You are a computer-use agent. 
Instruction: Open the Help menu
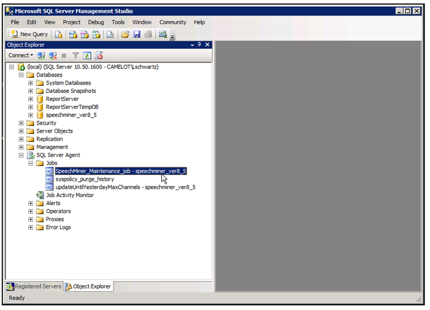tap(199, 22)
